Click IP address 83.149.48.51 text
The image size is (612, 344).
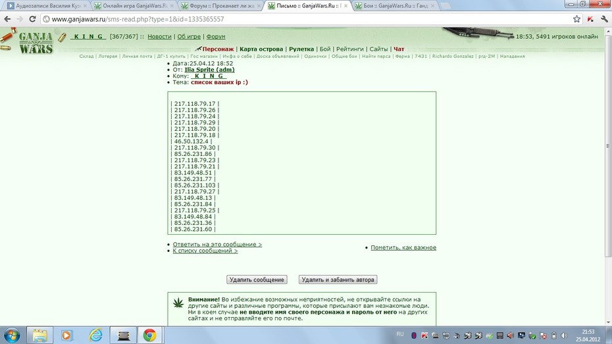(x=193, y=172)
